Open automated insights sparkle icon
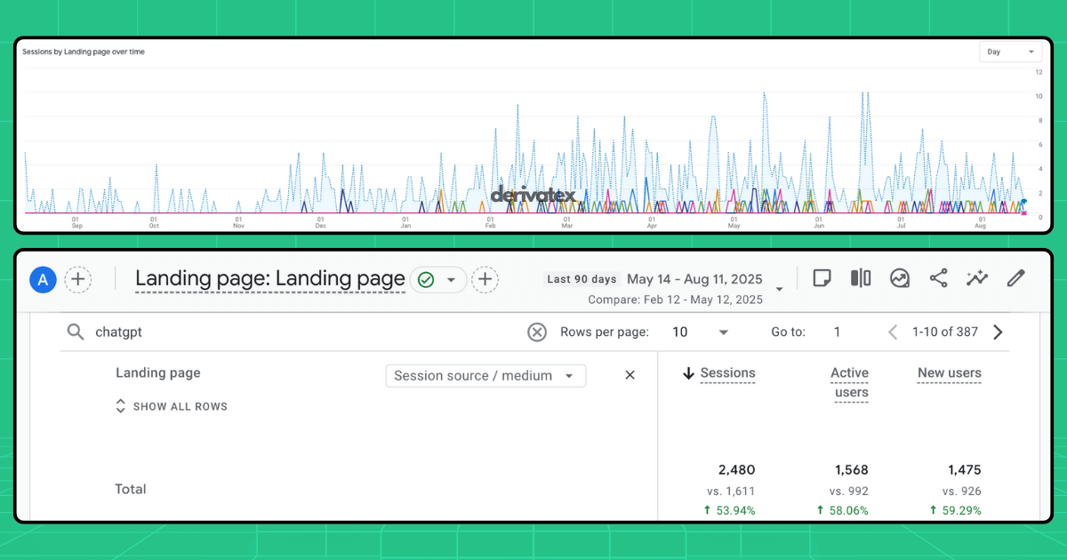 point(976,278)
